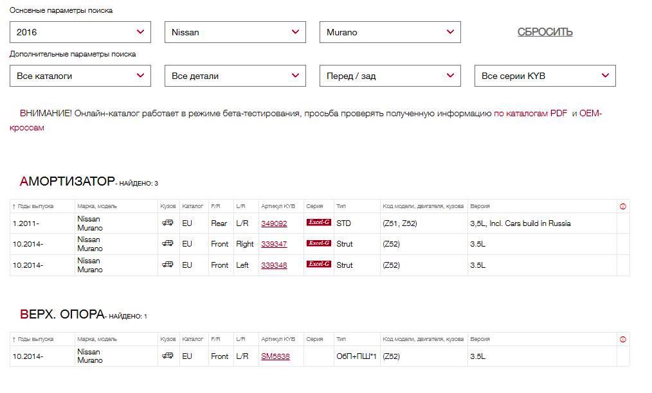The image size is (652, 393).
Task: Click the Серия header in Амортизатор table
Action: point(315,207)
